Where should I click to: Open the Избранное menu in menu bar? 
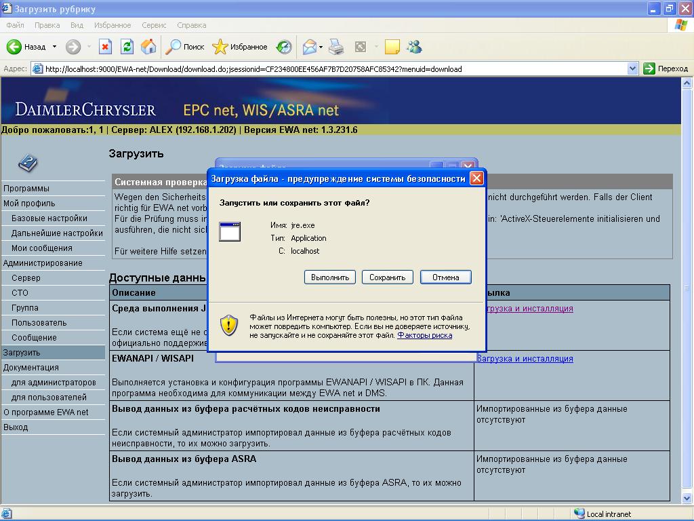point(113,25)
